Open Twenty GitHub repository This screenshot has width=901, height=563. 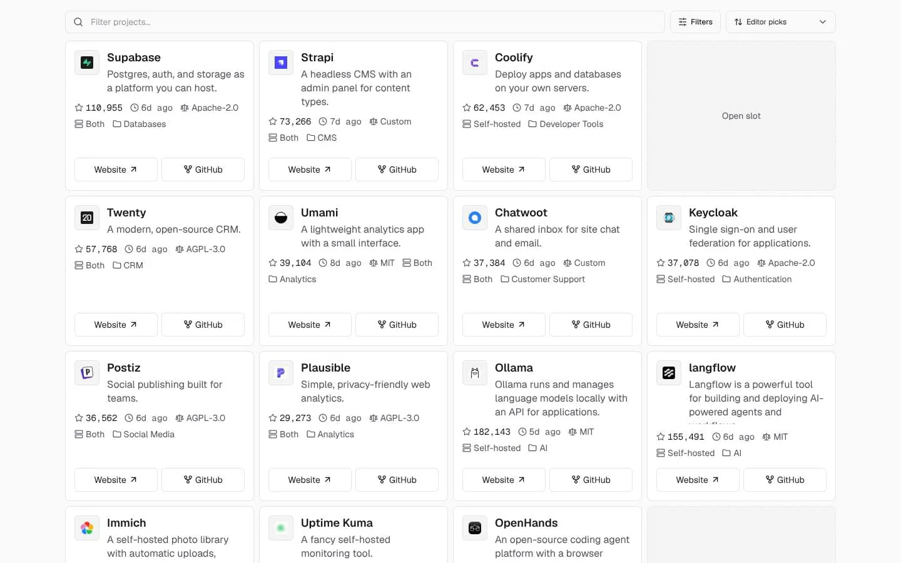(x=203, y=325)
